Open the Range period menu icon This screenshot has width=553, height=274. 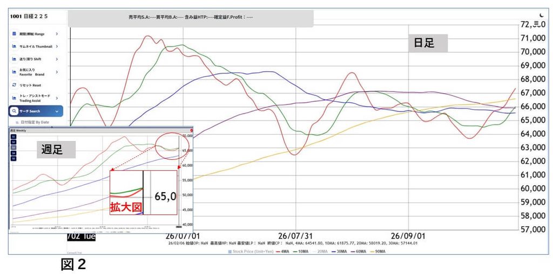[x=15, y=34]
